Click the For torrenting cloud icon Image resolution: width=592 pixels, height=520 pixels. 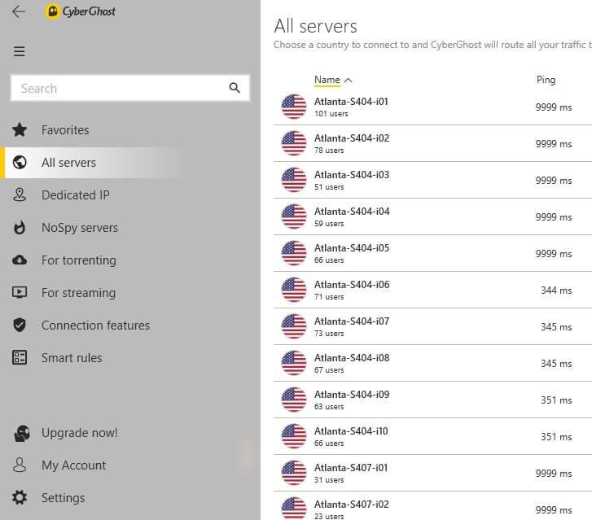tap(20, 260)
